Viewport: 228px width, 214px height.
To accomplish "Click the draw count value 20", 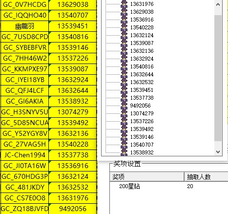I will click(x=190, y=186).
